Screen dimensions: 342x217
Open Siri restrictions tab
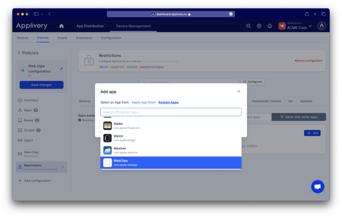tap(291, 101)
